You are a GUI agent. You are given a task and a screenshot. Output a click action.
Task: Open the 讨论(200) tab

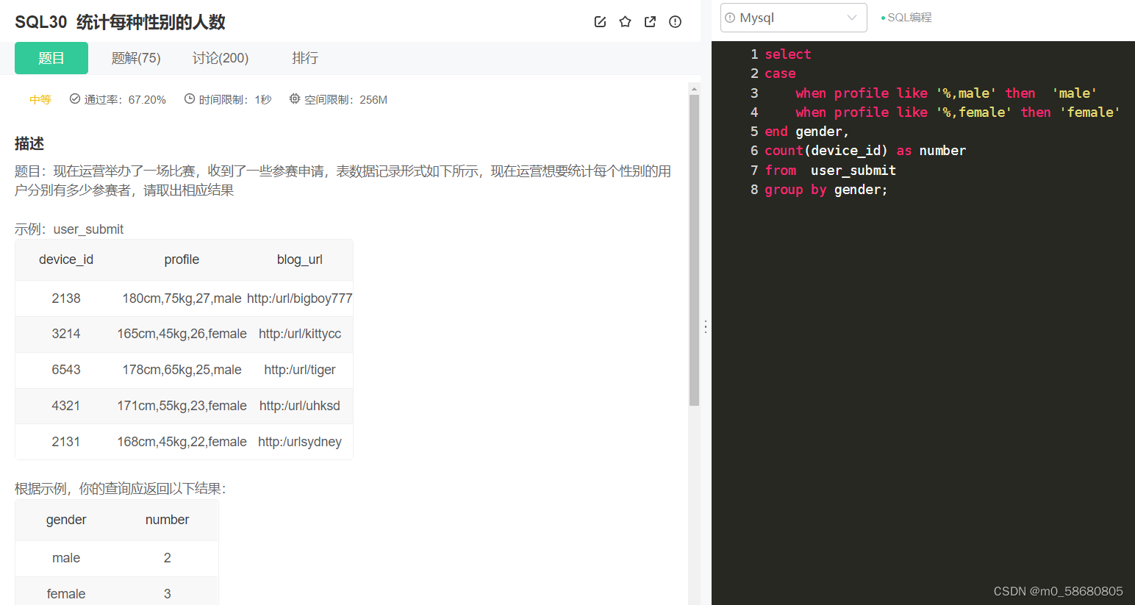click(x=221, y=58)
